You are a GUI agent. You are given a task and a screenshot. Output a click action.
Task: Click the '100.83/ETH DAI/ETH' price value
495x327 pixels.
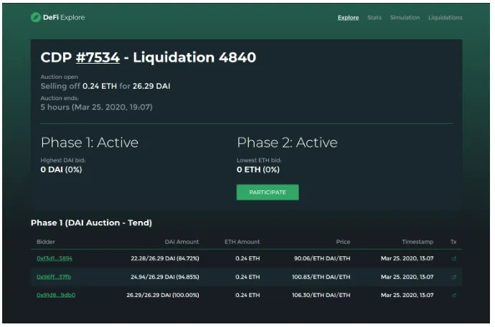(x=321, y=277)
